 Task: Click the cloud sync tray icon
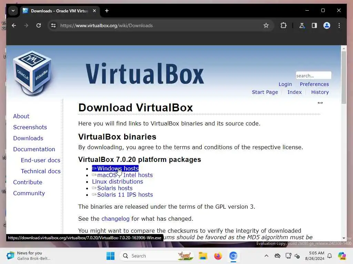(278, 256)
